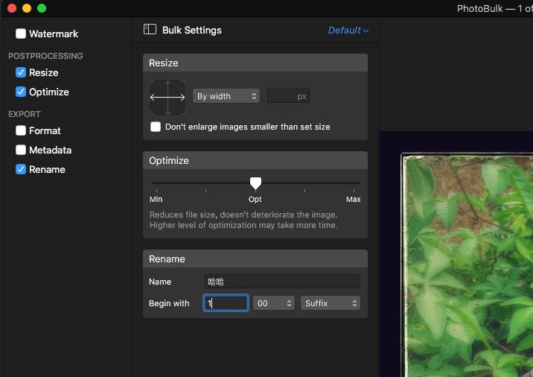Enable the Format checkbox
Screen dimensions: 533x377
[21, 130]
